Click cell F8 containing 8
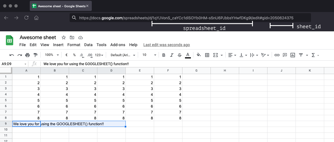The height and width of the screenshot is (142, 334). click(x=168, y=118)
